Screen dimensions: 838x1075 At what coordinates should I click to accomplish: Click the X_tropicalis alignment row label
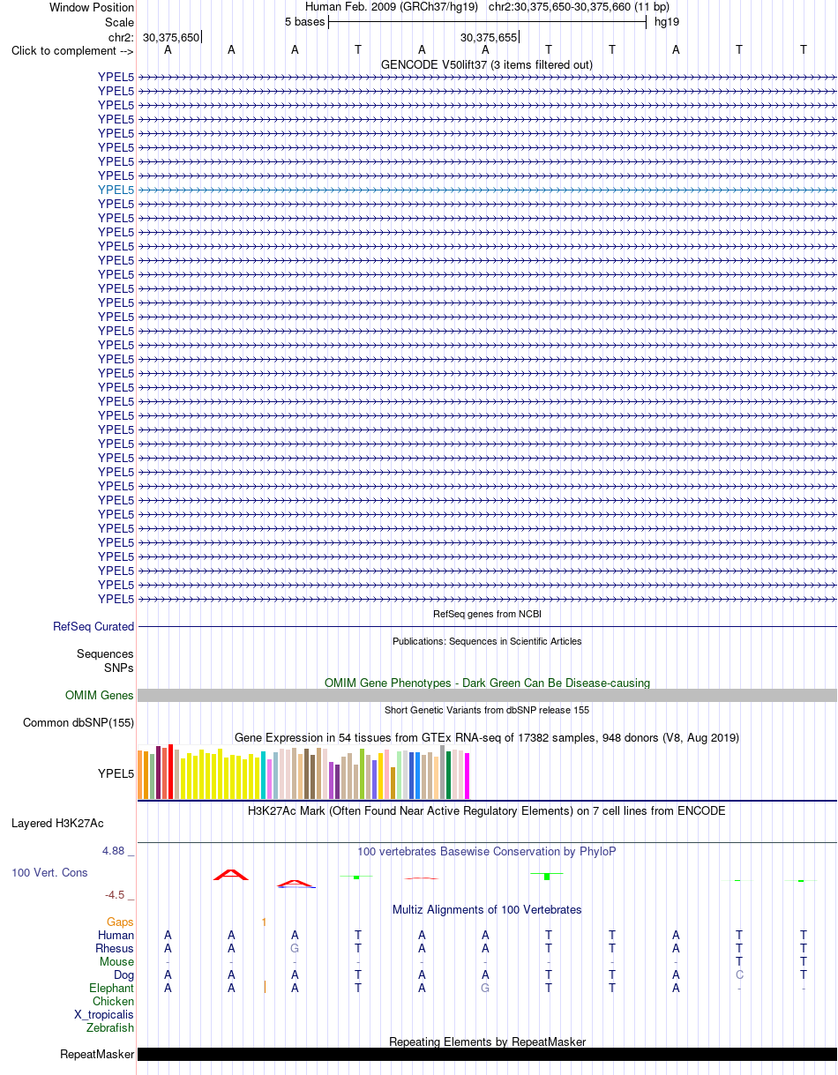(x=104, y=1014)
